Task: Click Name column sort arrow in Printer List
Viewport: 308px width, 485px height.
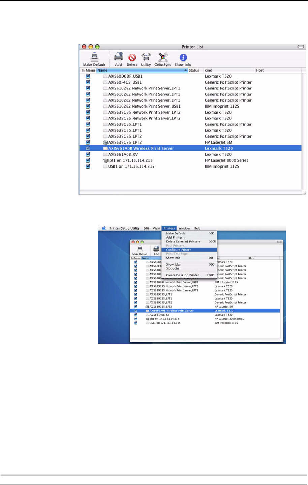Action: click(186, 70)
